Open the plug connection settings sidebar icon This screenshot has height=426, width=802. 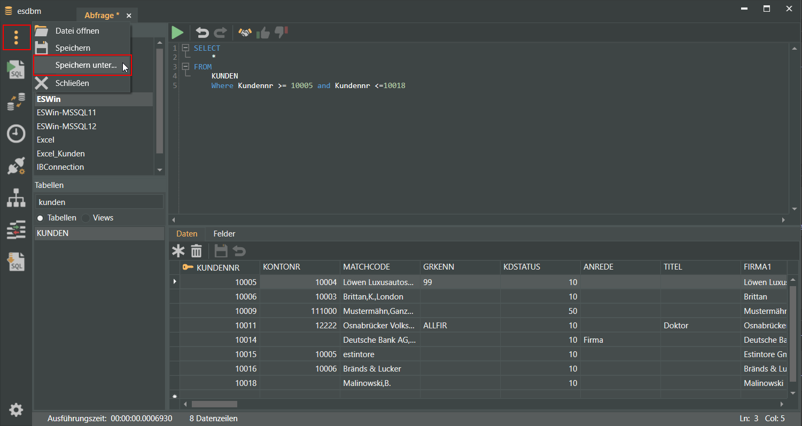pos(16,166)
